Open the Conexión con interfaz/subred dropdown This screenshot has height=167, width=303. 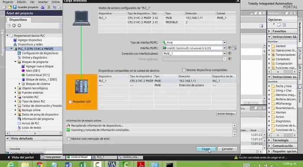pos(225,54)
